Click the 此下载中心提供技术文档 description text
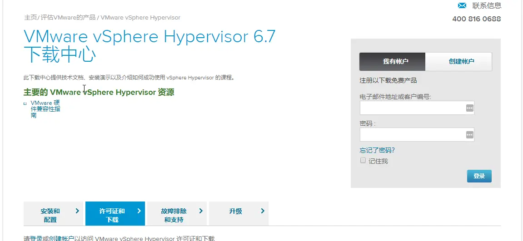Viewport: 523px width, 241px height. pos(130,78)
